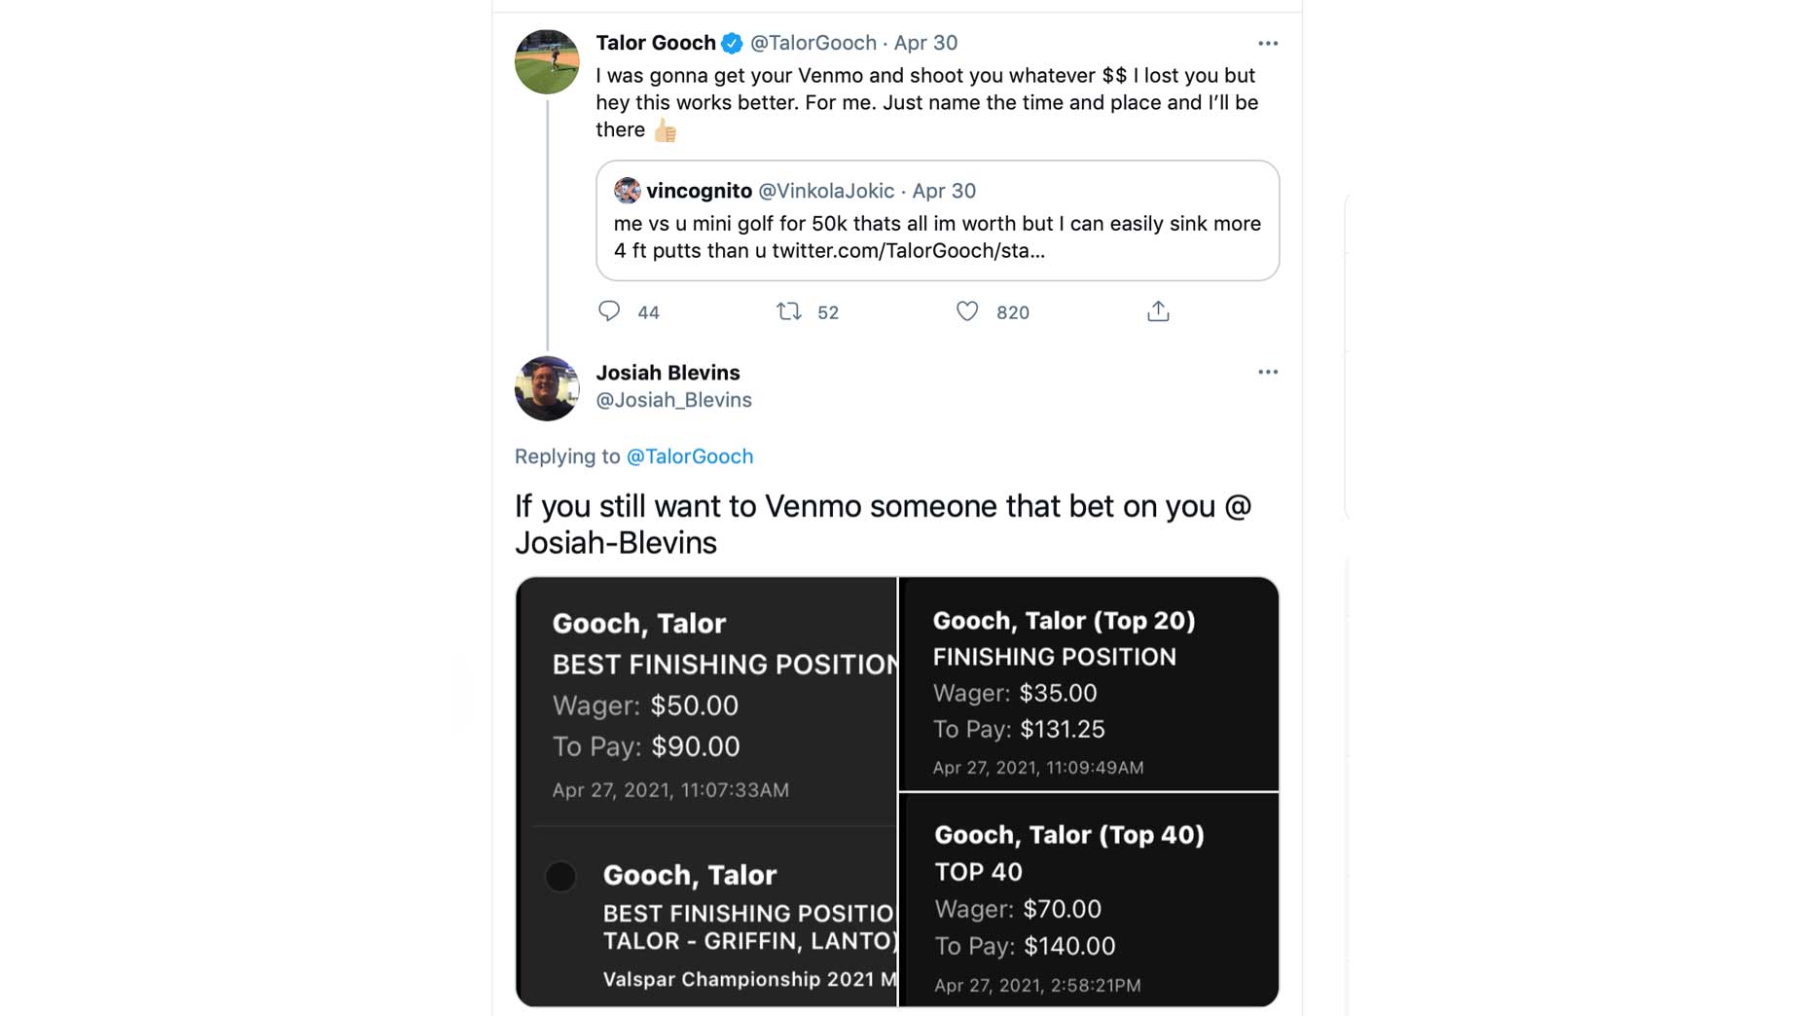The width and height of the screenshot is (1806, 1016).
Task: Open more options for Josiah Blevins' reply
Action: (x=1267, y=373)
